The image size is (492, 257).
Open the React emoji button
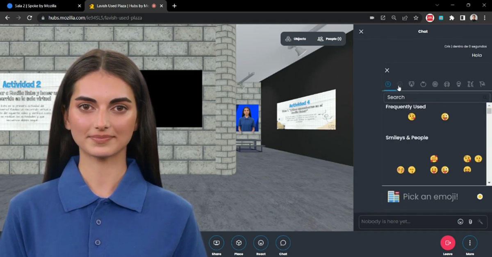261,243
